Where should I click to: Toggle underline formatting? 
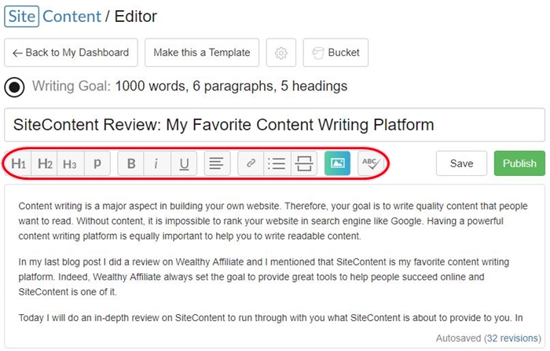[184, 163]
